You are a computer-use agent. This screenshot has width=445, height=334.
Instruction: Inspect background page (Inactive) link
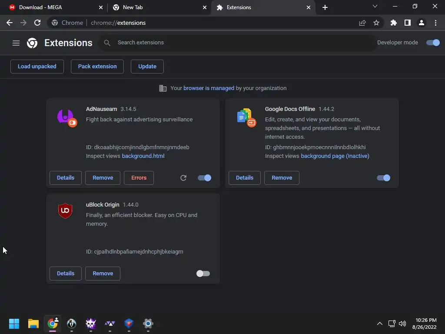click(x=335, y=156)
